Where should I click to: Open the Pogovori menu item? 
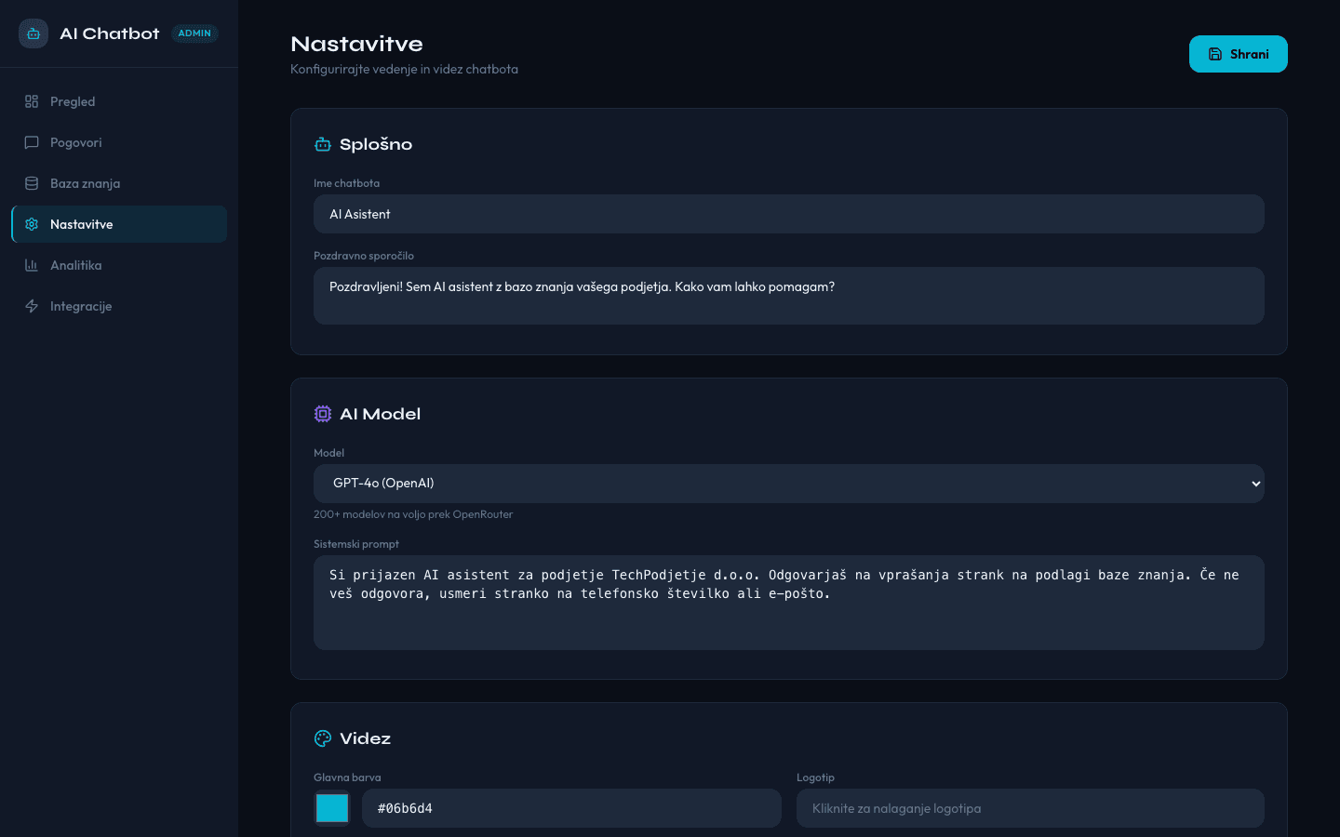119,142
